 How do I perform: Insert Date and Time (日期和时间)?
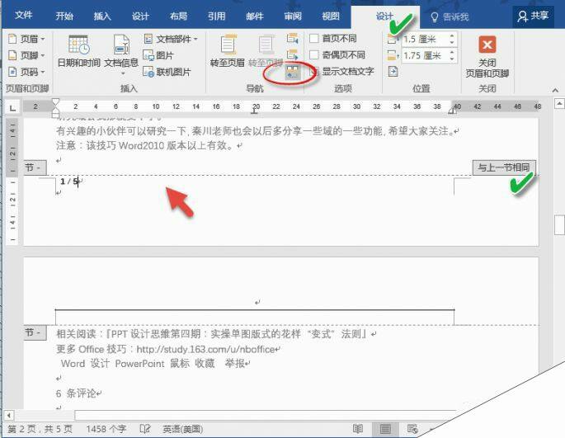(79, 51)
